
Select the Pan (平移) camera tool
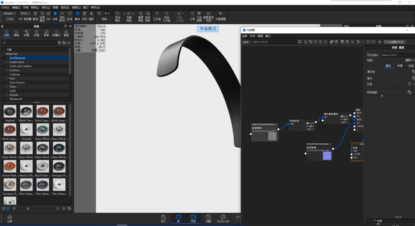tap(85, 16)
